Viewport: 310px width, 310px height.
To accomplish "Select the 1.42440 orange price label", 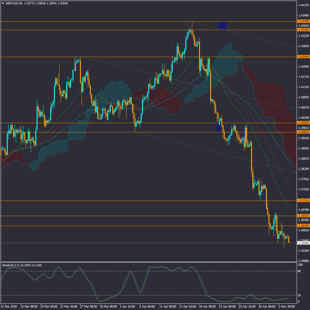I will tap(303, 57).
